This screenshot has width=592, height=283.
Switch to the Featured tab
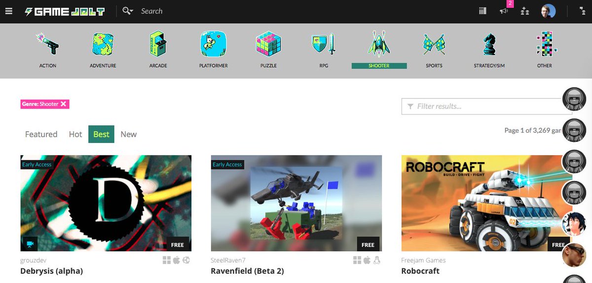point(41,134)
